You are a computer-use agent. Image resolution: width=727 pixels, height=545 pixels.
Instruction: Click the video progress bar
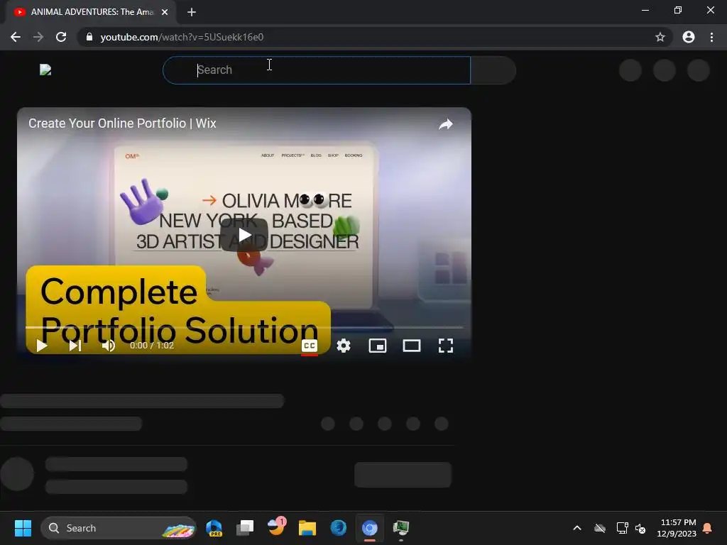coord(244,328)
